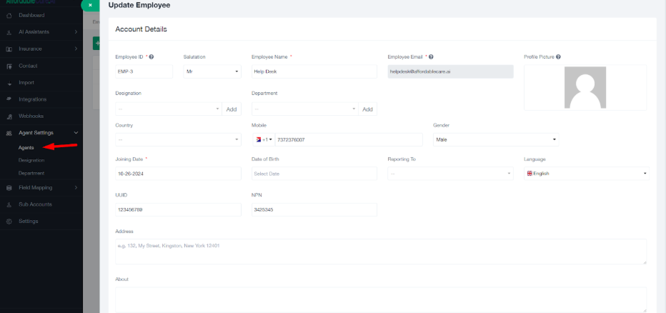Click the Date of Birth field

tap(314, 174)
